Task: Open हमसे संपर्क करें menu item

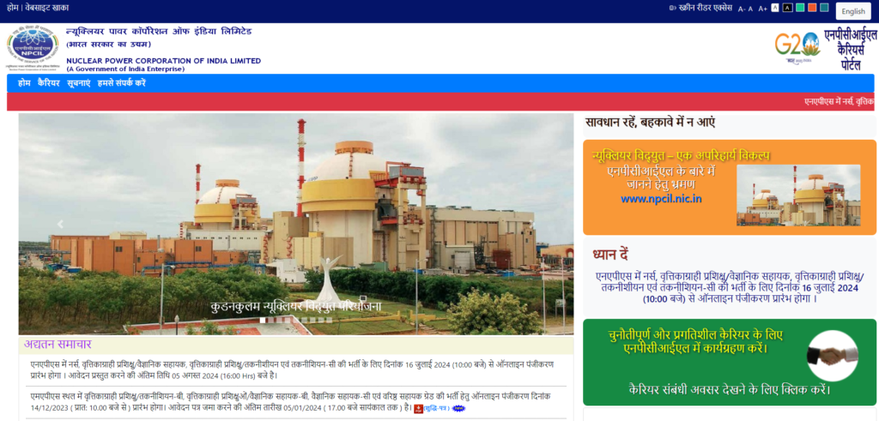Action: tap(122, 83)
